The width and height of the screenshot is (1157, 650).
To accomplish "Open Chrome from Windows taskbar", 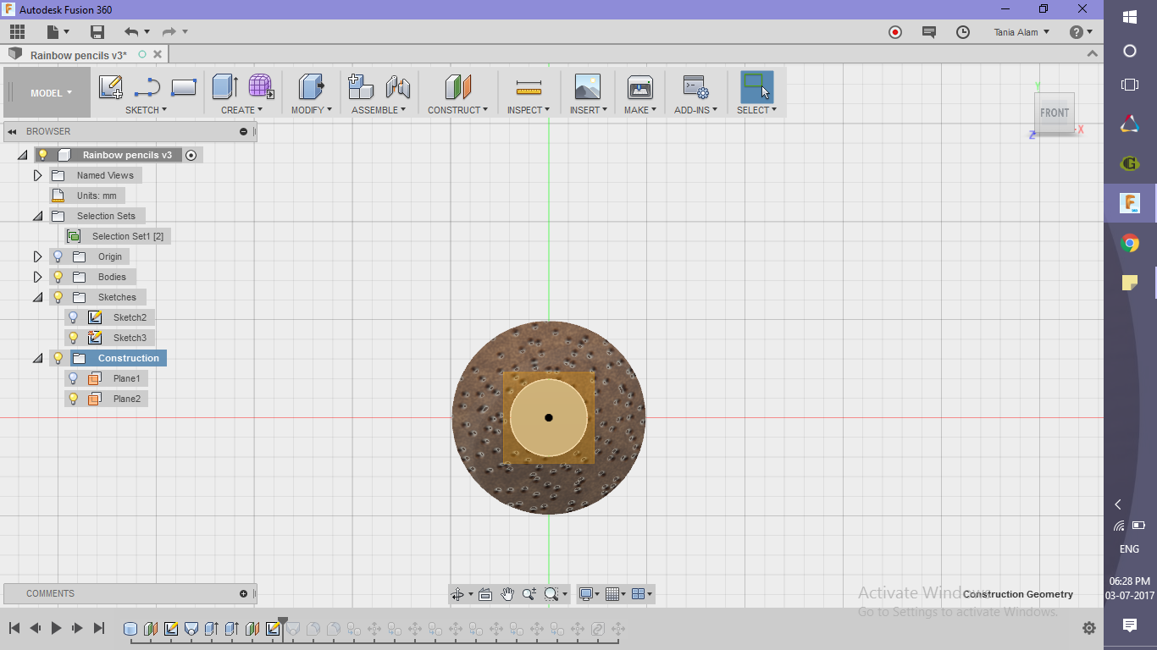I will click(x=1130, y=244).
